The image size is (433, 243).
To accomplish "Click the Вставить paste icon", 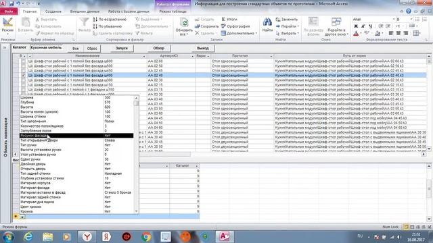I will [26, 22].
